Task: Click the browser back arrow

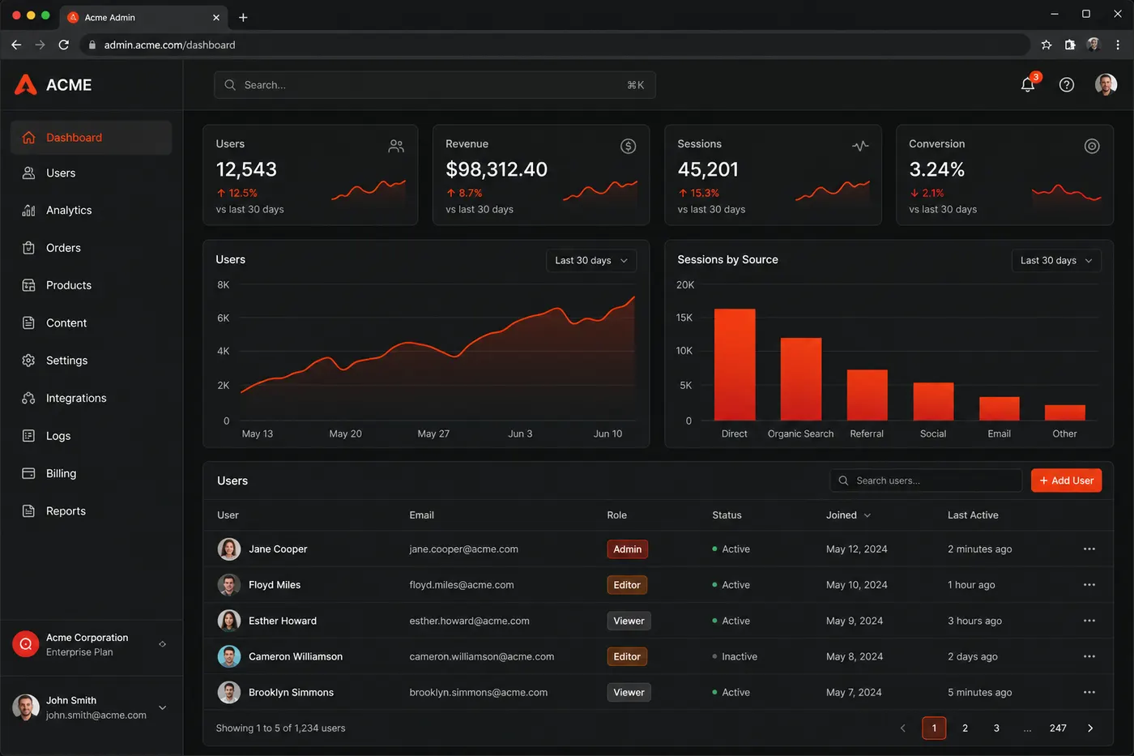Action: click(16, 45)
